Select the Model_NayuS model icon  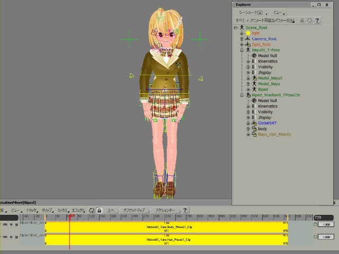pos(254,78)
